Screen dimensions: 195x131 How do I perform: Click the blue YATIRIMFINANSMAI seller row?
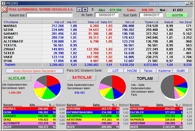(93, 112)
